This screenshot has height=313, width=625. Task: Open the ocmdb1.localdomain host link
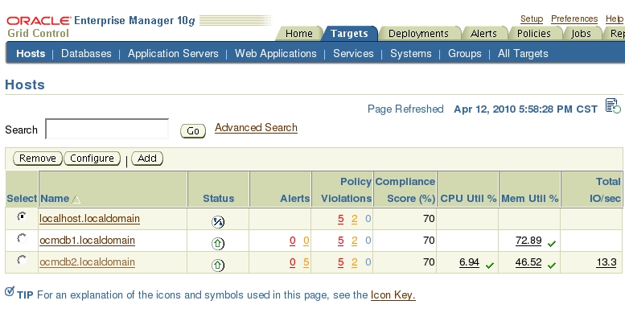tap(88, 241)
